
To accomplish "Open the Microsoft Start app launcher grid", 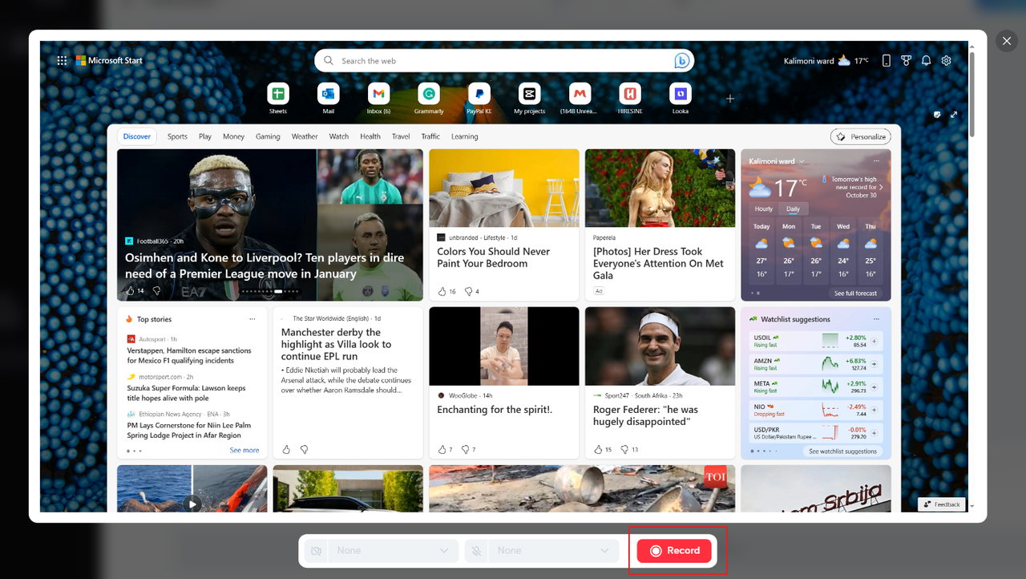I will (62, 60).
